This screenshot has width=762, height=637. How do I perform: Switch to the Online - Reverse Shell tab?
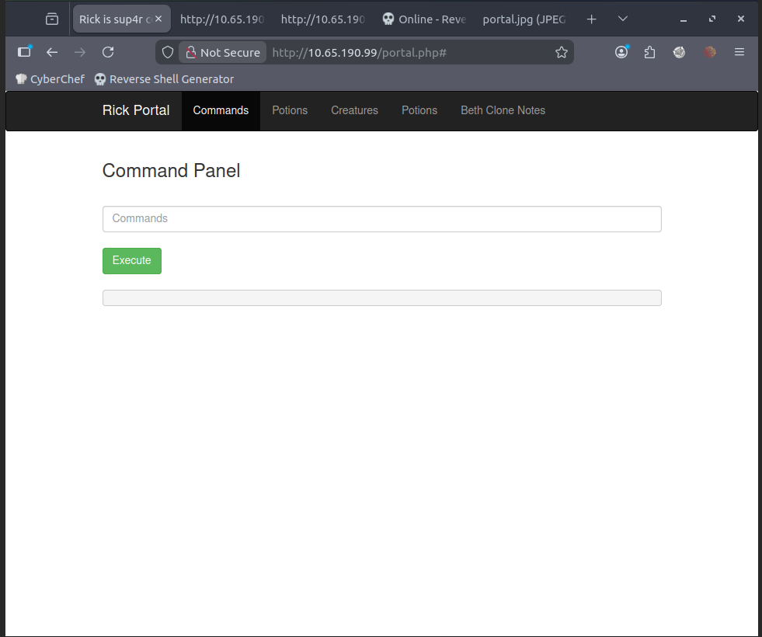pyautogui.click(x=424, y=19)
